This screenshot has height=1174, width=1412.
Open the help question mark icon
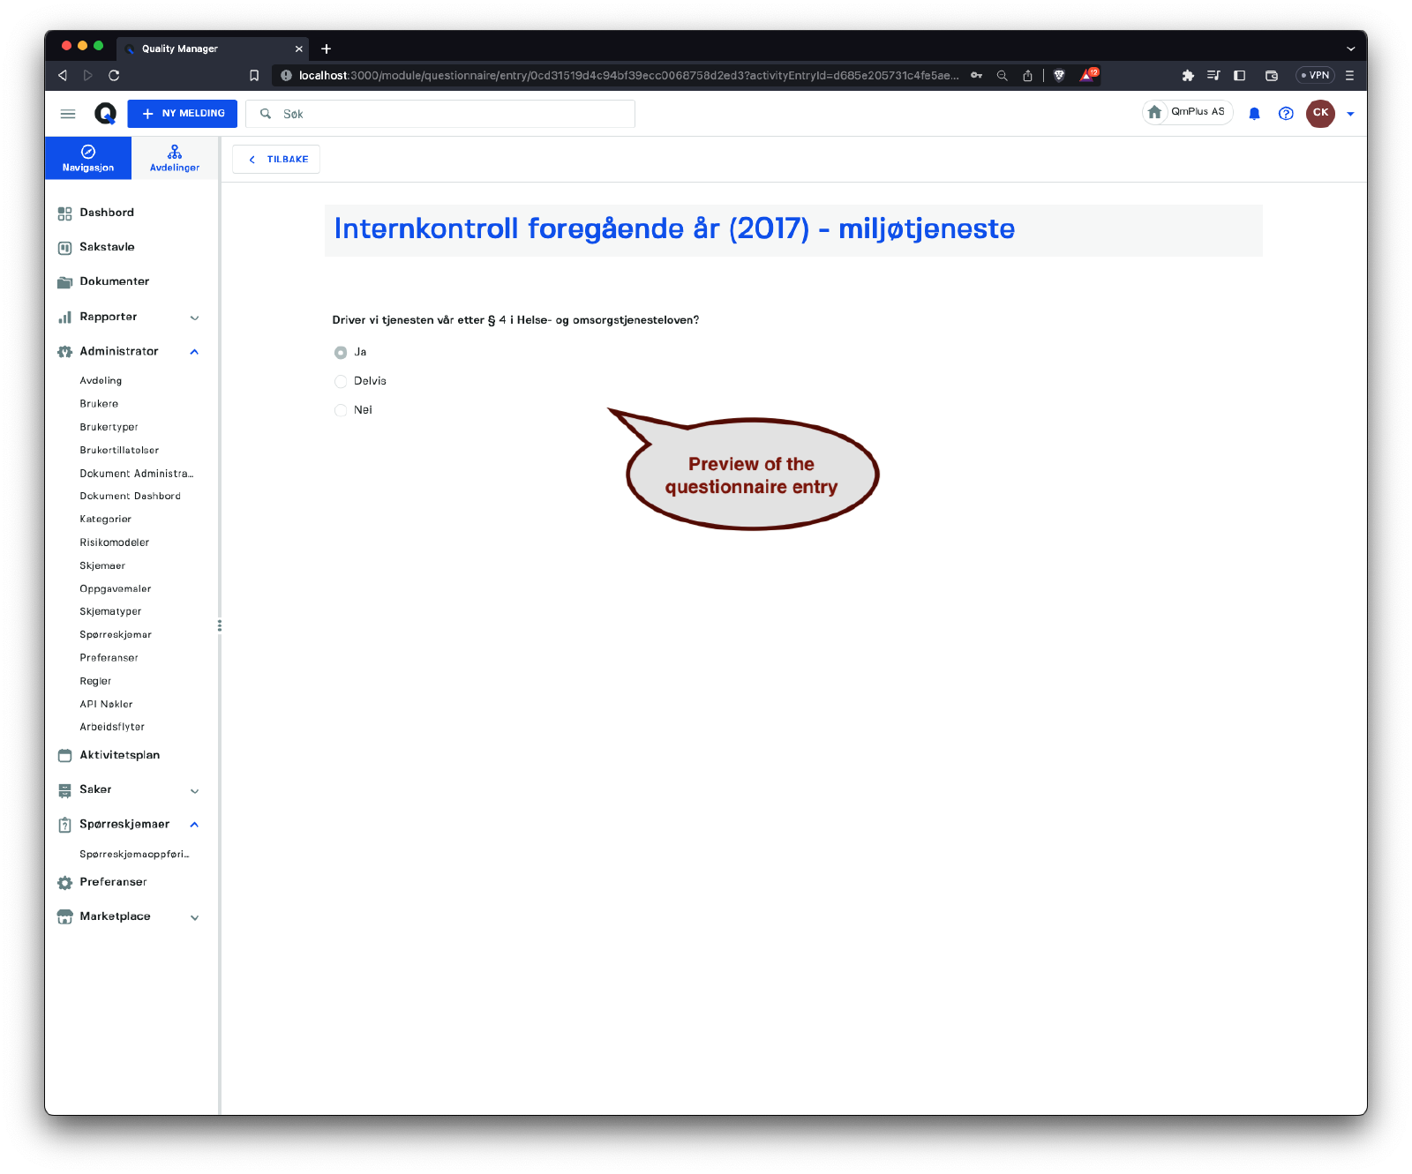click(x=1286, y=114)
